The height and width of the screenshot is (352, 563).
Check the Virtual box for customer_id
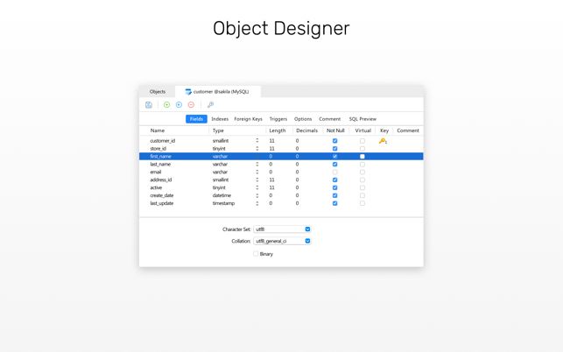click(362, 141)
